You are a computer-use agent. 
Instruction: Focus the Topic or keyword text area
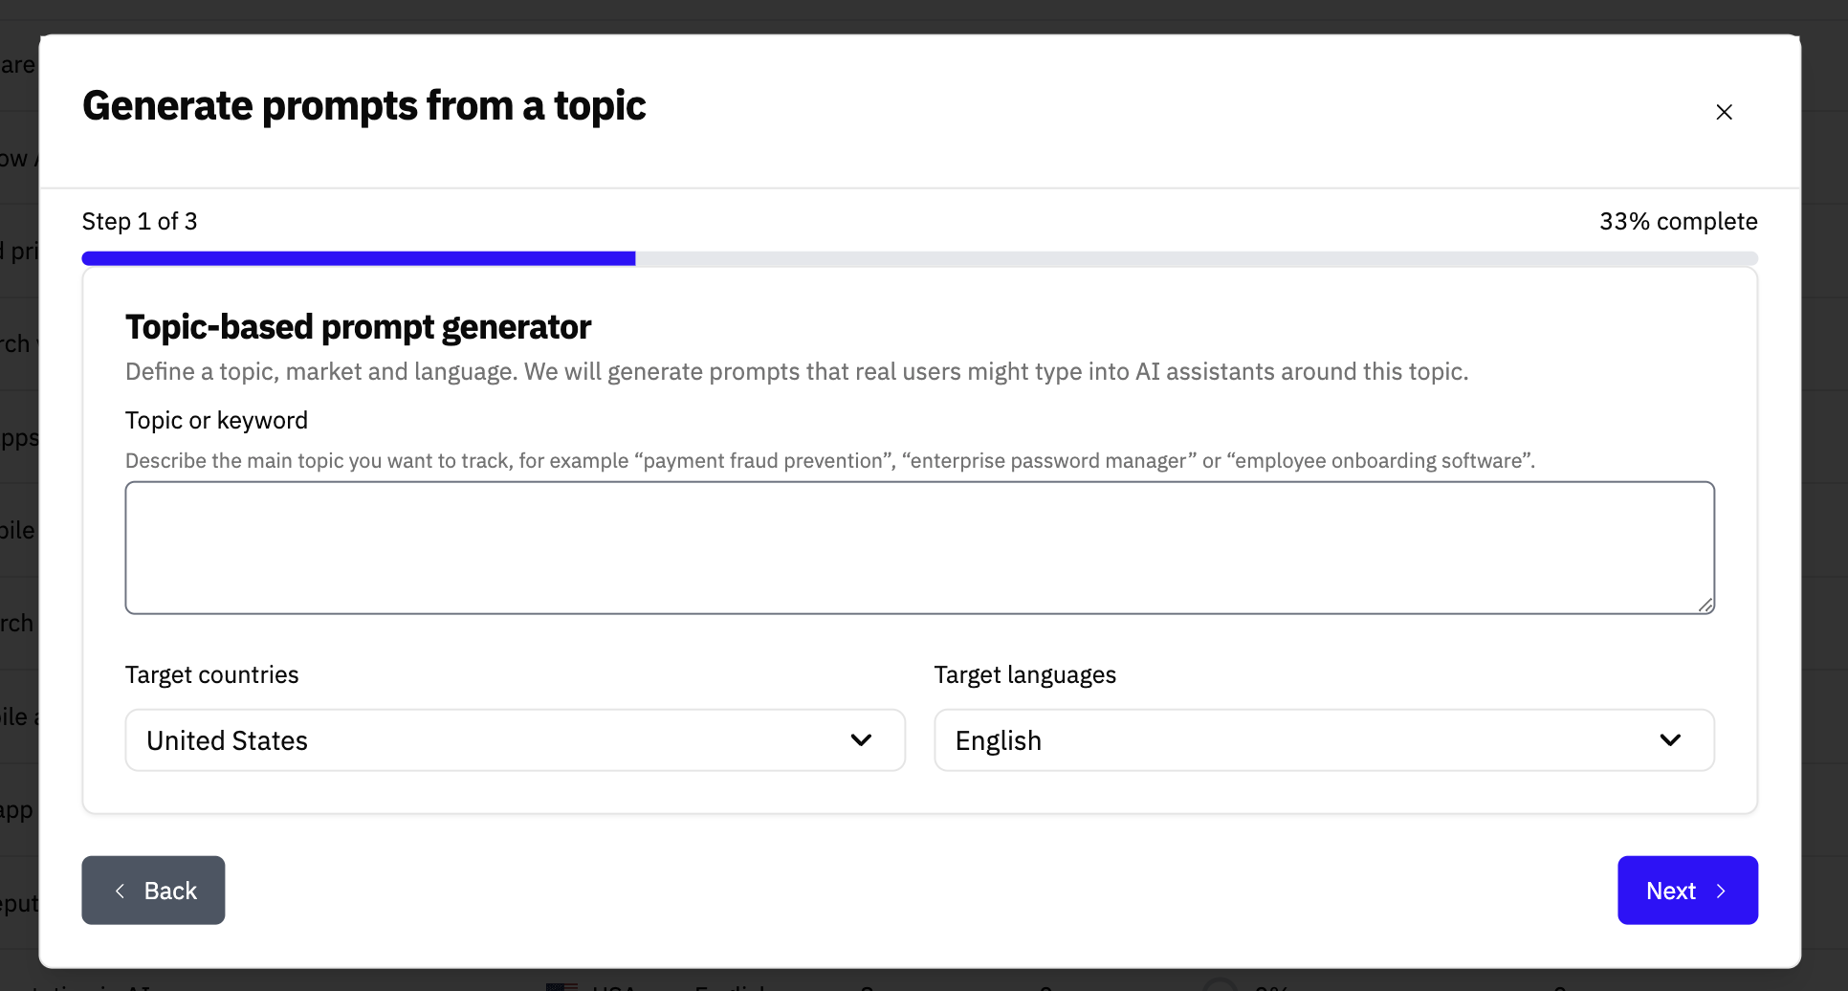click(919, 547)
